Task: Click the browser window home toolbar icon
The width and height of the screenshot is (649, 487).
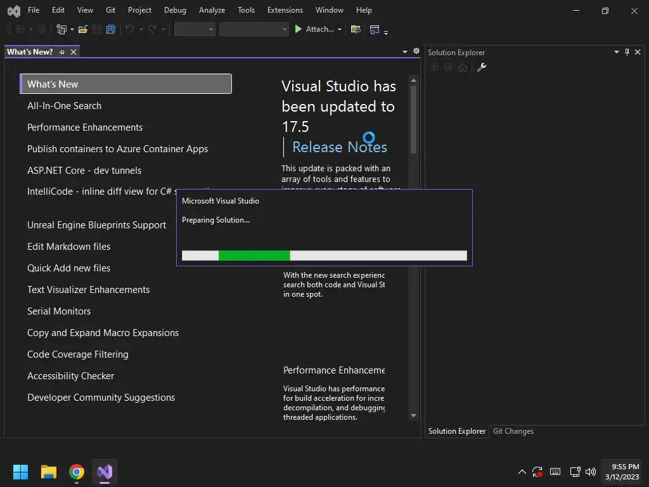Action: point(374,29)
